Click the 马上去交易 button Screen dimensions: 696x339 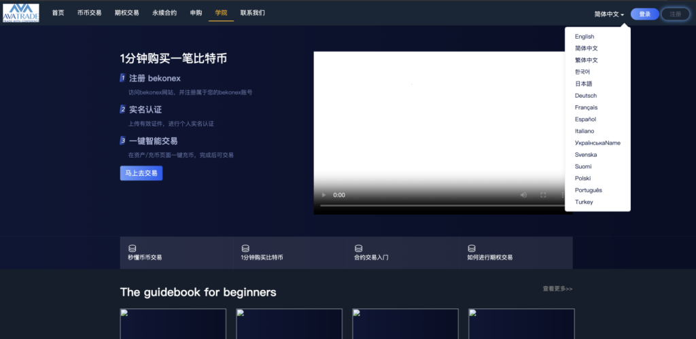(x=141, y=173)
